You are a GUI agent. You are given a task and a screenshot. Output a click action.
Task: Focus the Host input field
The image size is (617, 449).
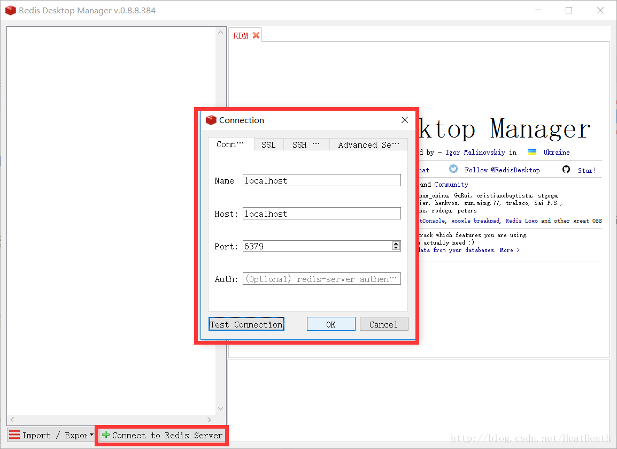click(x=321, y=214)
